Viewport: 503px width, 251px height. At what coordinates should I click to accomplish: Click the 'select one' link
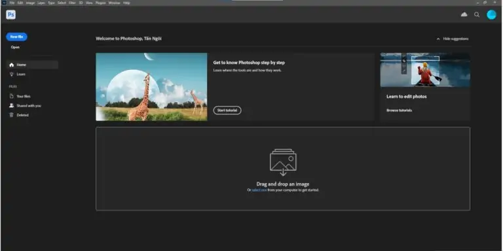click(x=259, y=190)
